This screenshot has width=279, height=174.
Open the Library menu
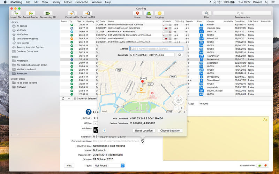coord(56,2)
